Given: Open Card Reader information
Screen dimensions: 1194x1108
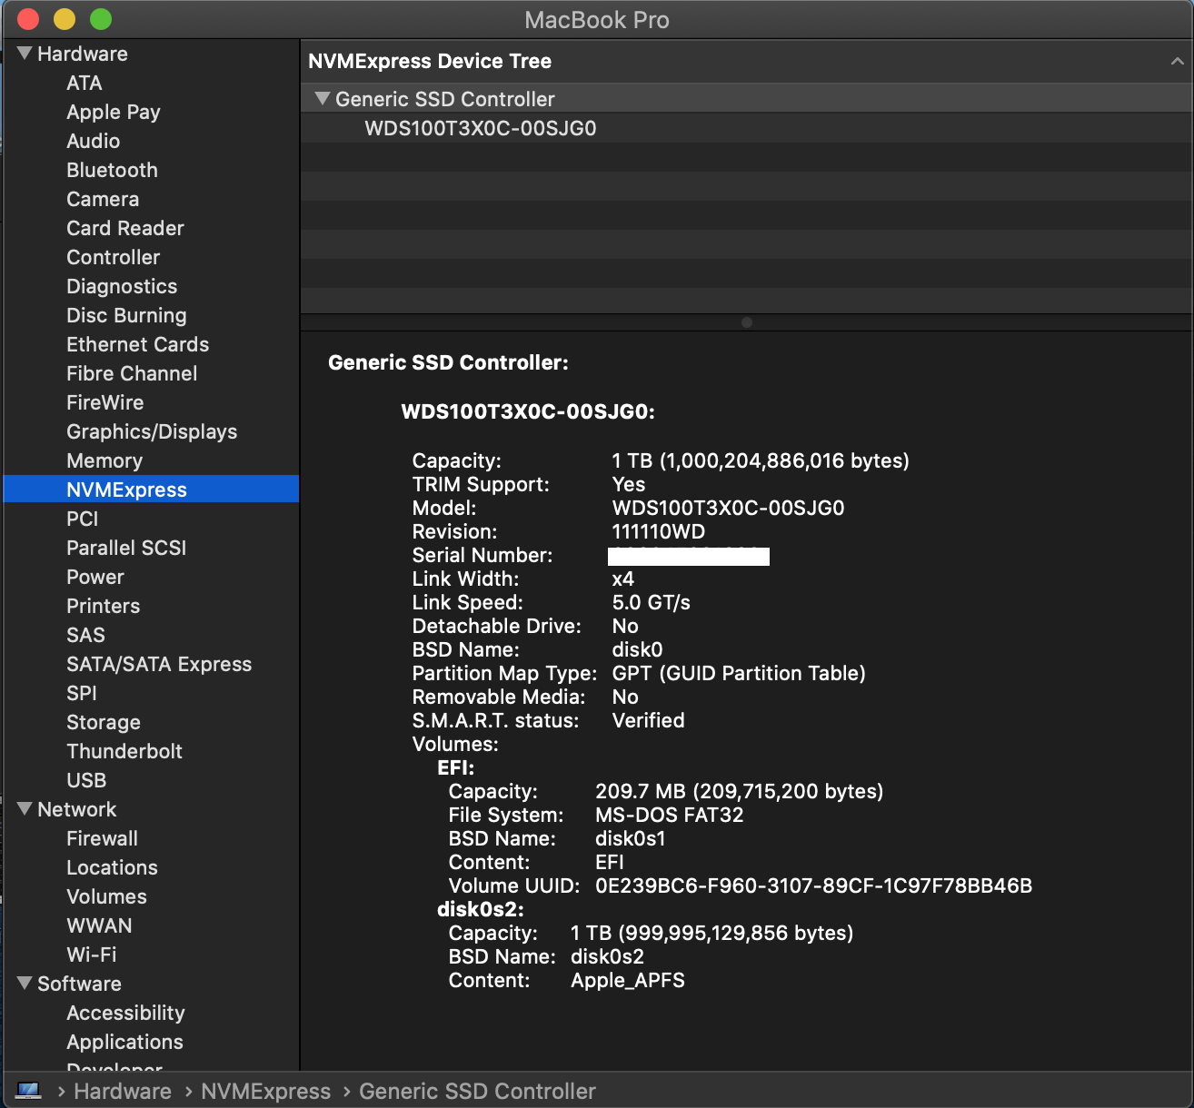Looking at the screenshot, I should click(x=125, y=228).
